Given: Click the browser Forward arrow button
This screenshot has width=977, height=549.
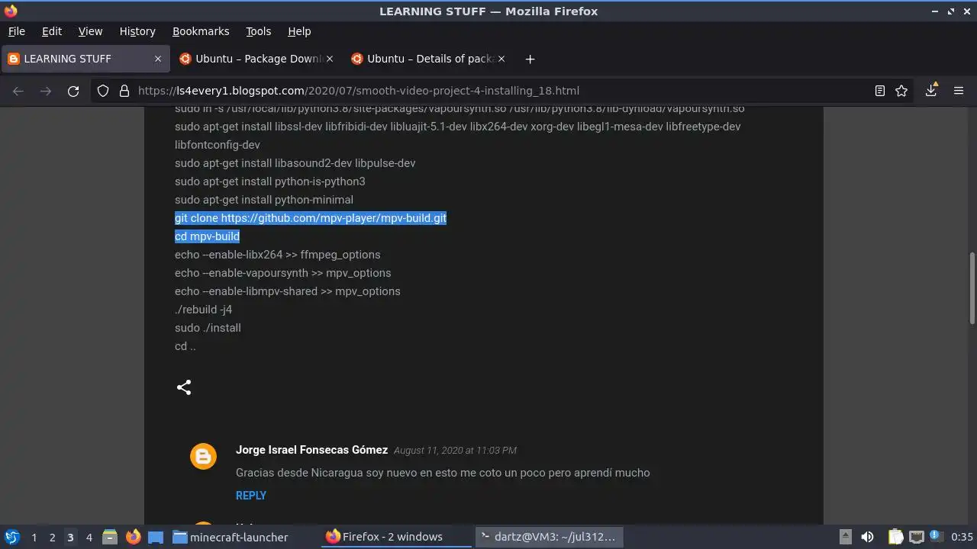Looking at the screenshot, I should coord(46,91).
